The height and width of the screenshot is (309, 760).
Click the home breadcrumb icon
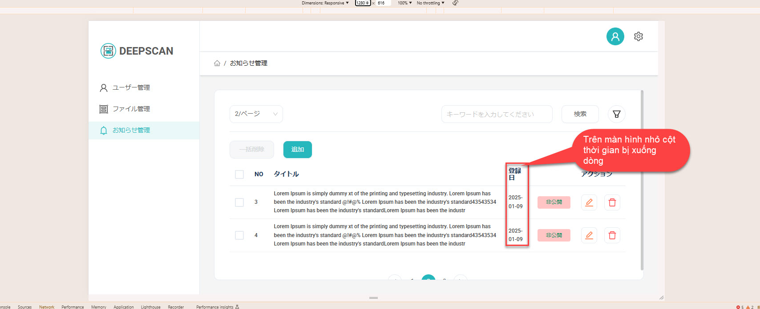coord(217,63)
